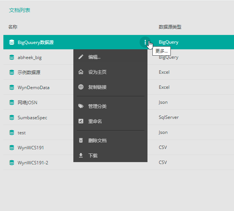The height and width of the screenshot is (211, 234).
Task: Open the abheek_big data source
Action: pos(30,58)
